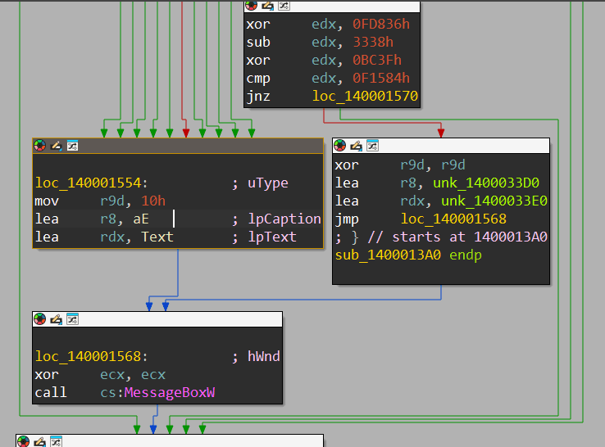This screenshot has width=605, height=447.
Task: Click pencil icon on the xor r9d node
Action: (x=356, y=146)
